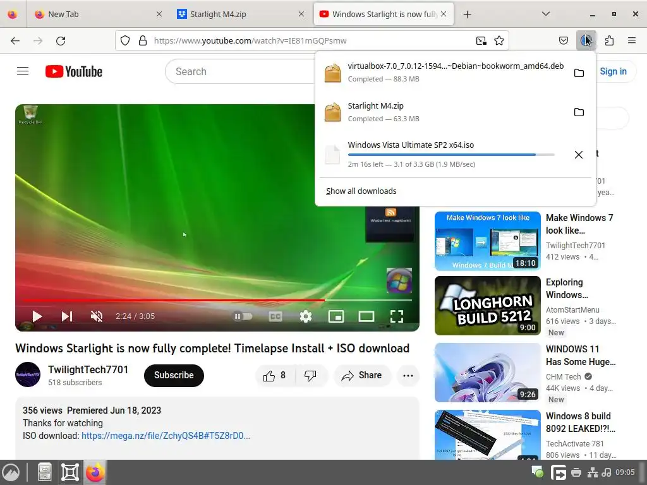Open the network icon in system tray

pos(593,472)
